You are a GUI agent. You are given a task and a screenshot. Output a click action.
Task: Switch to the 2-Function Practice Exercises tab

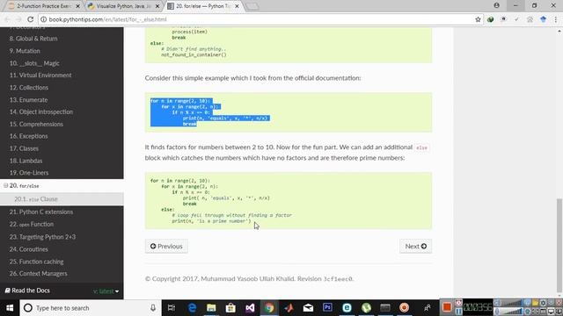pyautogui.click(x=44, y=6)
